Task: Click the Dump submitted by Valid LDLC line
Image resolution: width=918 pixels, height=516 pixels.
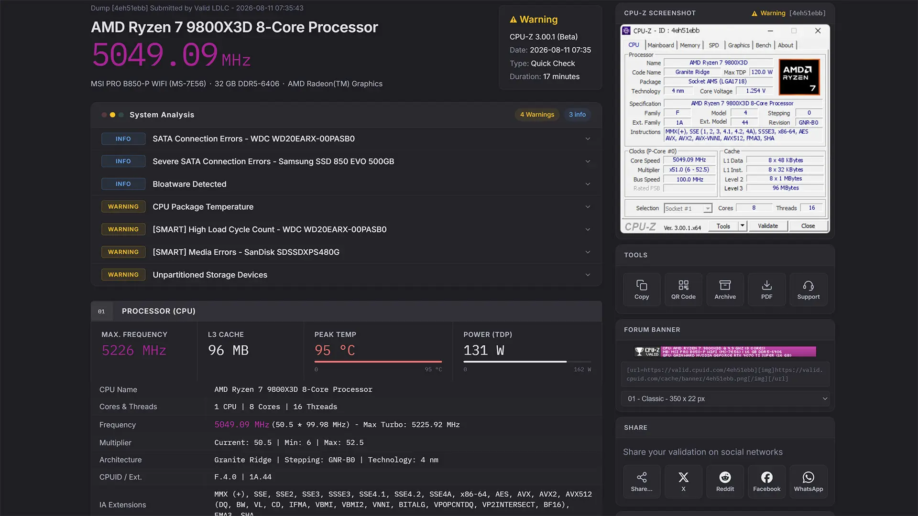Action: click(x=197, y=8)
